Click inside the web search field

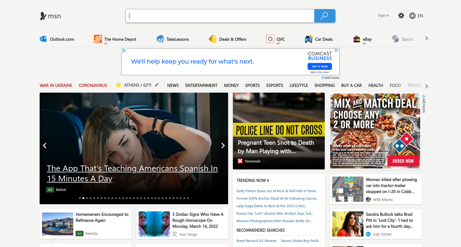click(220, 16)
